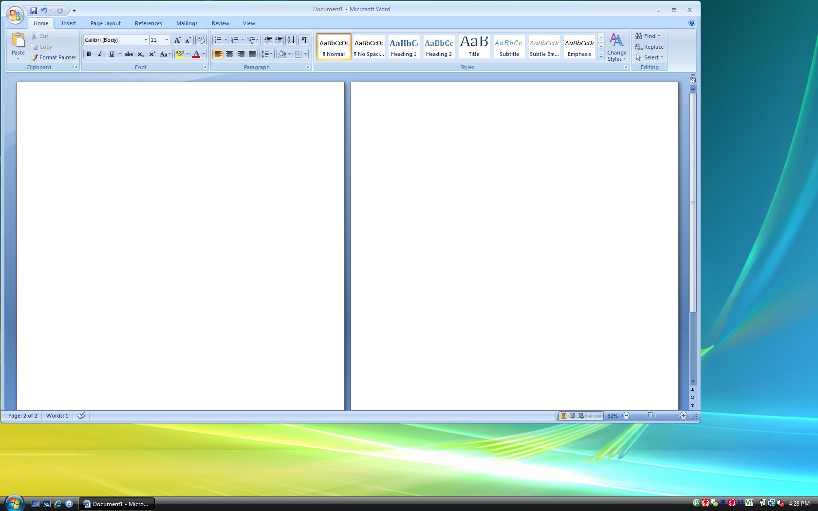
Task: Open Microsoft Office Word Help
Action: (x=692, y=23)
